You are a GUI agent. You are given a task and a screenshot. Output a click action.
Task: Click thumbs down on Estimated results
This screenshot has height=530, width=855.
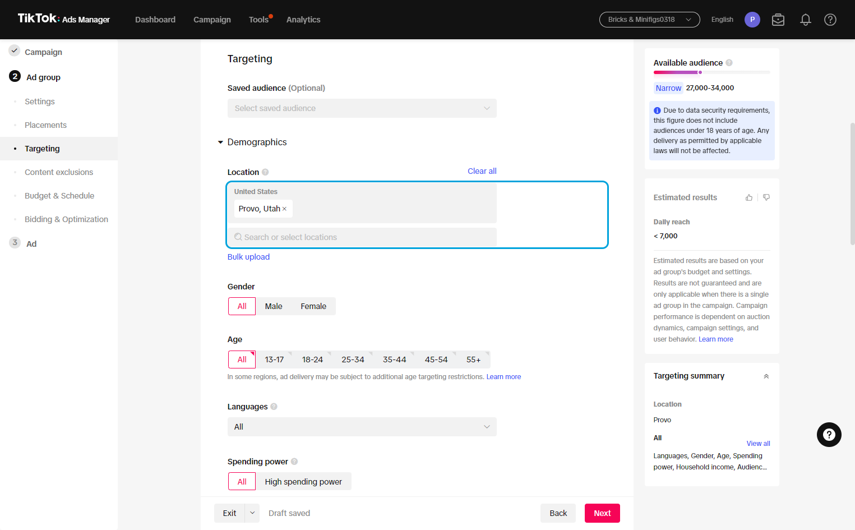tap(766, 197)
